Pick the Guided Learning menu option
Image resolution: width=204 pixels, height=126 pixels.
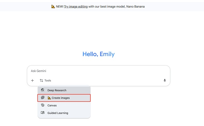(x=58, y=113)
